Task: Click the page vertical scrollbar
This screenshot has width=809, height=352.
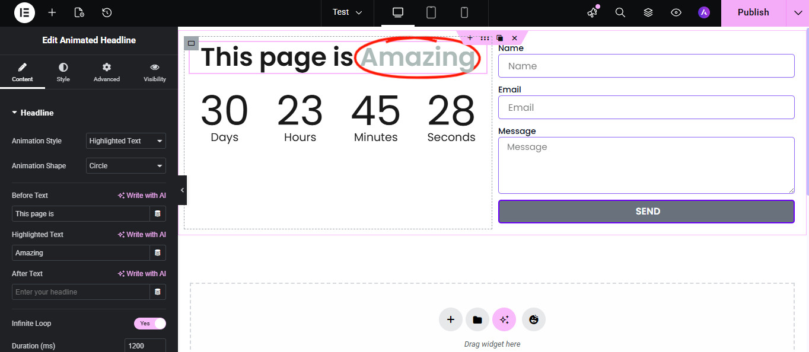Action: point(807,113)
